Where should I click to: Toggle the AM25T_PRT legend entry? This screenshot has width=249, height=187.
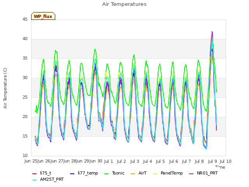(48, 179)
